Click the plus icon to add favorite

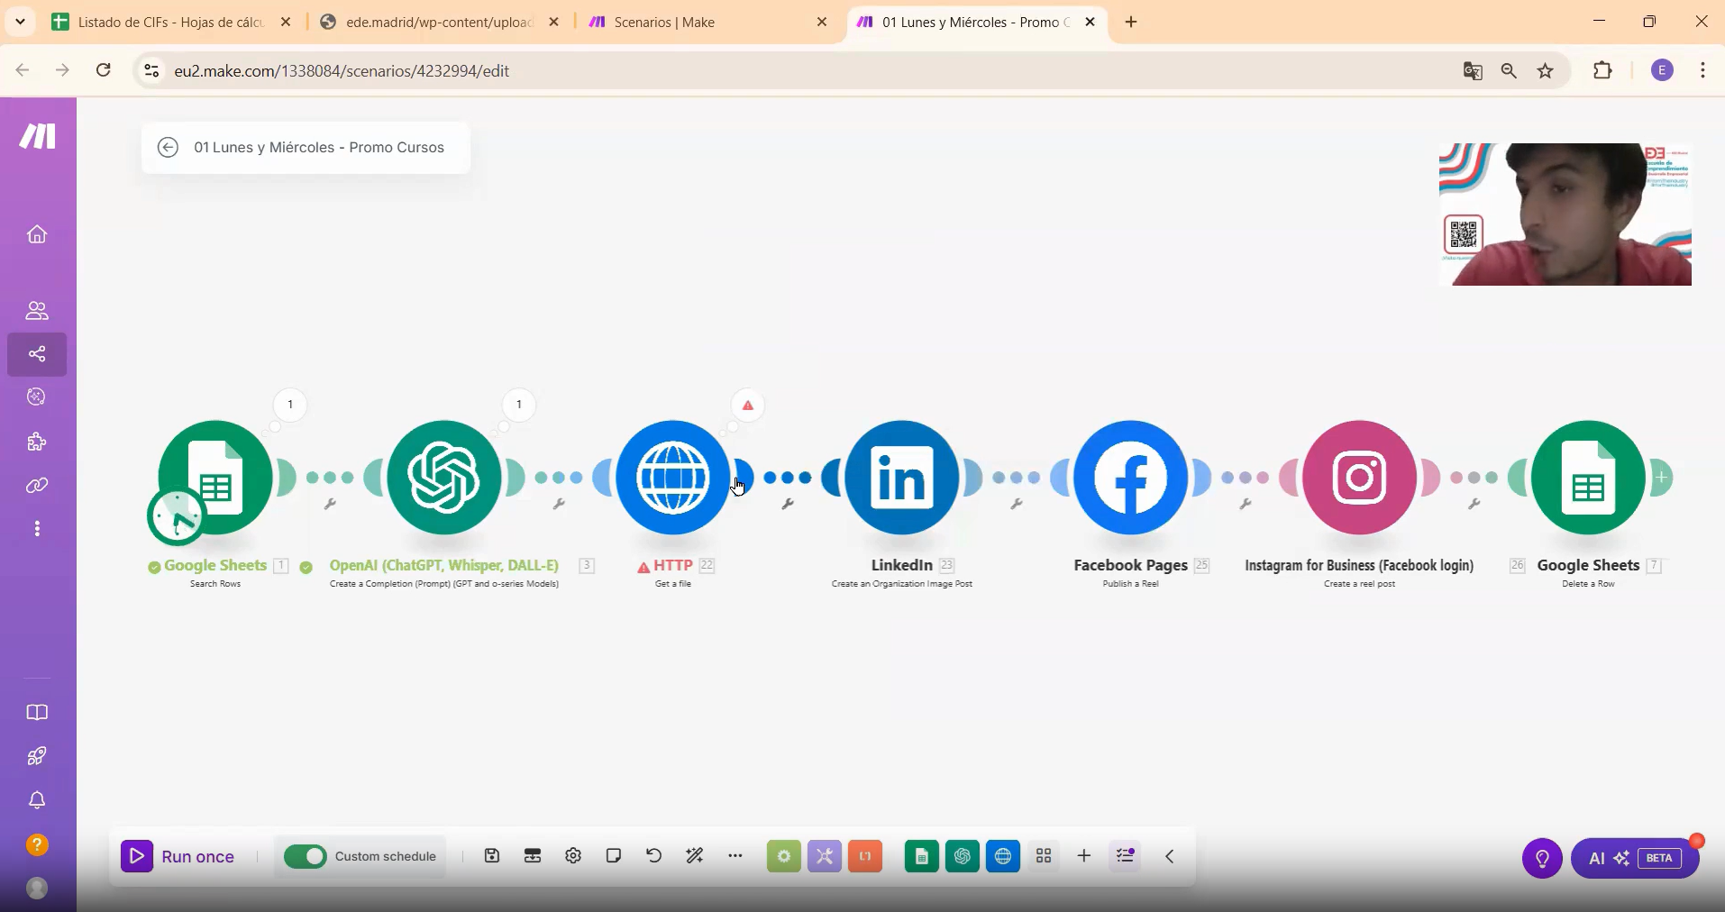click(1084, 856)
